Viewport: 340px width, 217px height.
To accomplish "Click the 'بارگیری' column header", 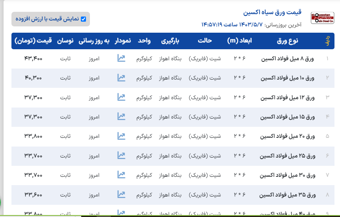I will tap(170, 41).
